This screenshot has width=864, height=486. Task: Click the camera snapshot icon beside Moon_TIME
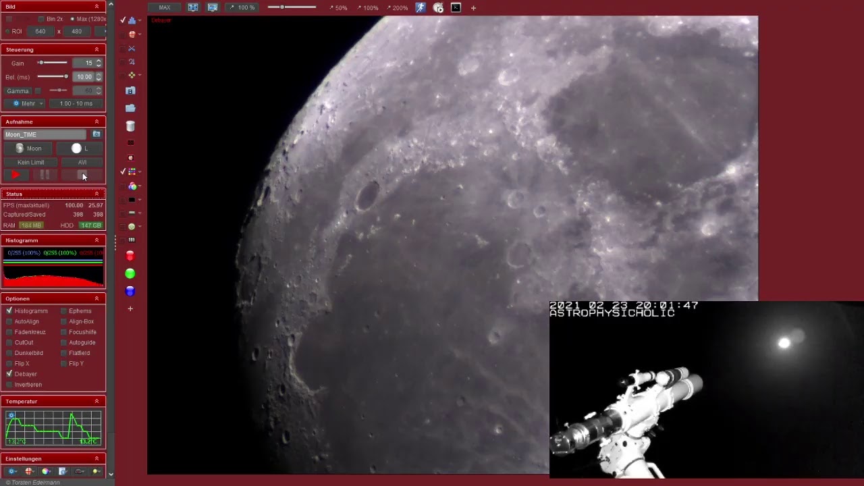[97, 134]
